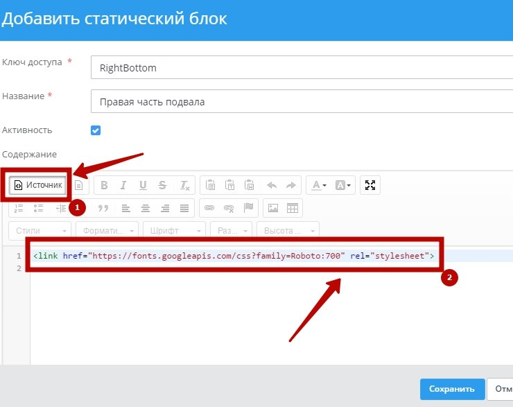The height and width of the screenshot is (407, 513).
Task: Click the Ключ доступа input field
Action: [302, 68]
